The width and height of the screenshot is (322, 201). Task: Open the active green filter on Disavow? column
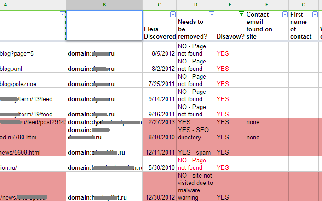(241, 14)
